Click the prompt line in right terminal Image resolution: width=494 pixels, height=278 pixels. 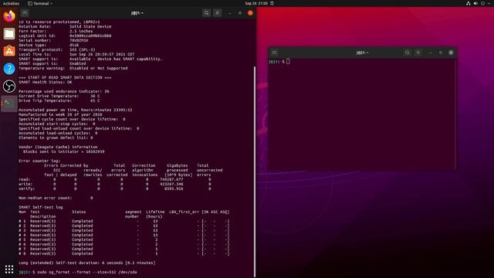279,62
